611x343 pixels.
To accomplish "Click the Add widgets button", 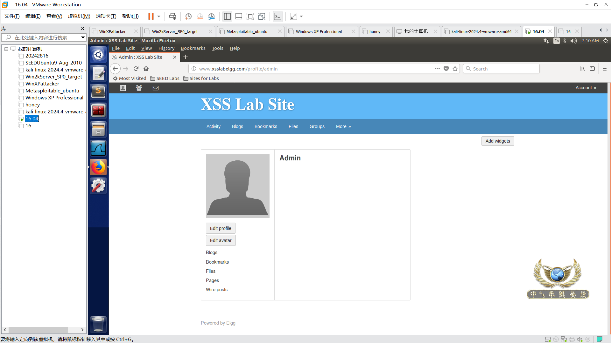I will [x=497, y=141].
